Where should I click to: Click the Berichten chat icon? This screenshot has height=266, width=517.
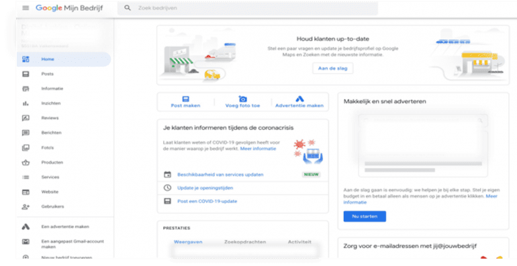tap(26, 133)
